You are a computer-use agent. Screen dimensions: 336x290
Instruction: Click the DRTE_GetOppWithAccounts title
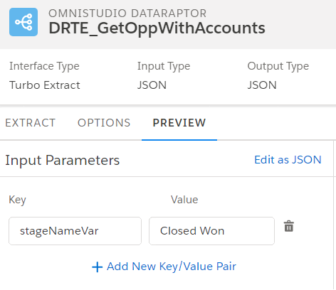(x=157, y=28)
